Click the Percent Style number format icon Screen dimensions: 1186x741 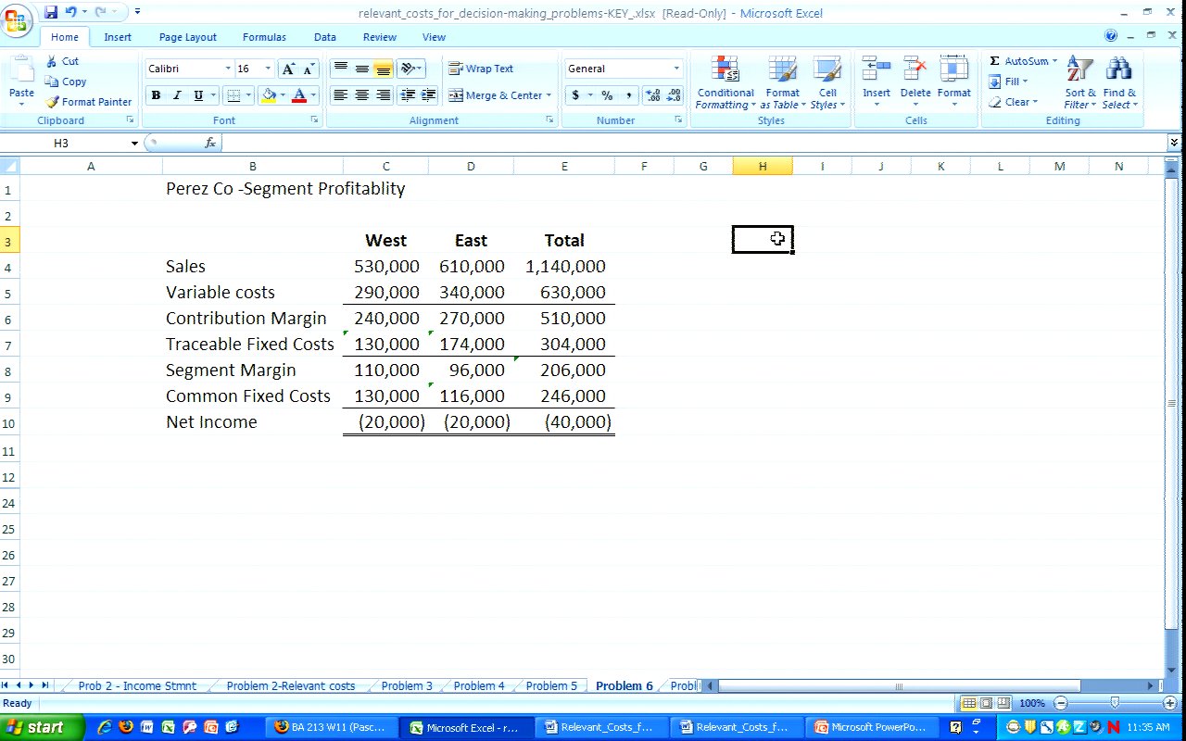[607, 95]
